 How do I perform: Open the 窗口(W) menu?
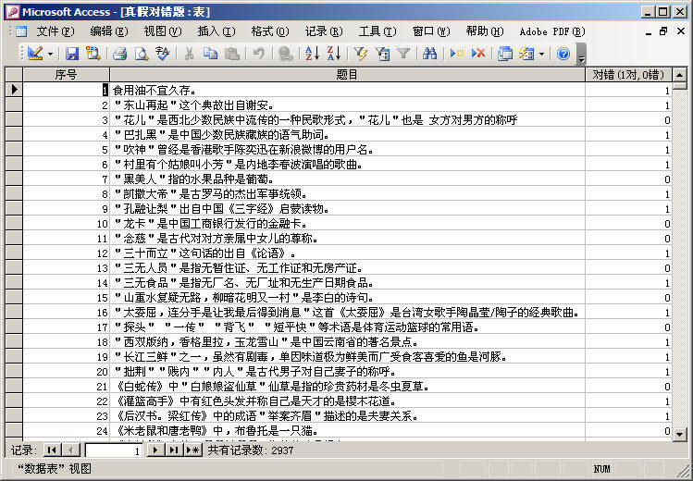coord(431,31)
